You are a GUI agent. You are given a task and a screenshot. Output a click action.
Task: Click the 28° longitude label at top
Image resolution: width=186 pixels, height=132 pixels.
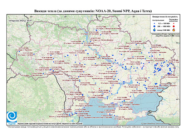pyautogui.click(x=65, y=16)
